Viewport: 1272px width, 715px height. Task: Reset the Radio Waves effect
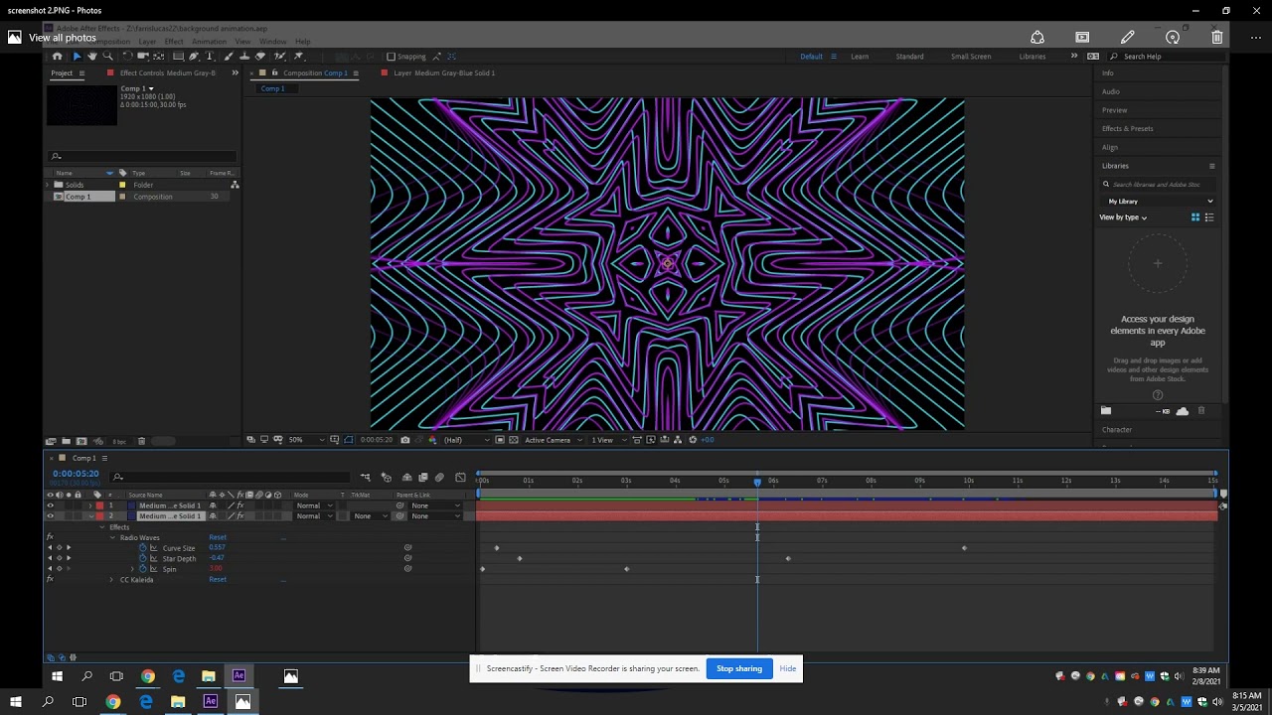[x=218, y=537]
